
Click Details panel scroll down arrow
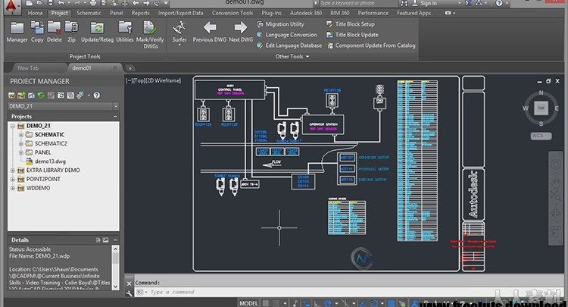[x=115, y=287]
